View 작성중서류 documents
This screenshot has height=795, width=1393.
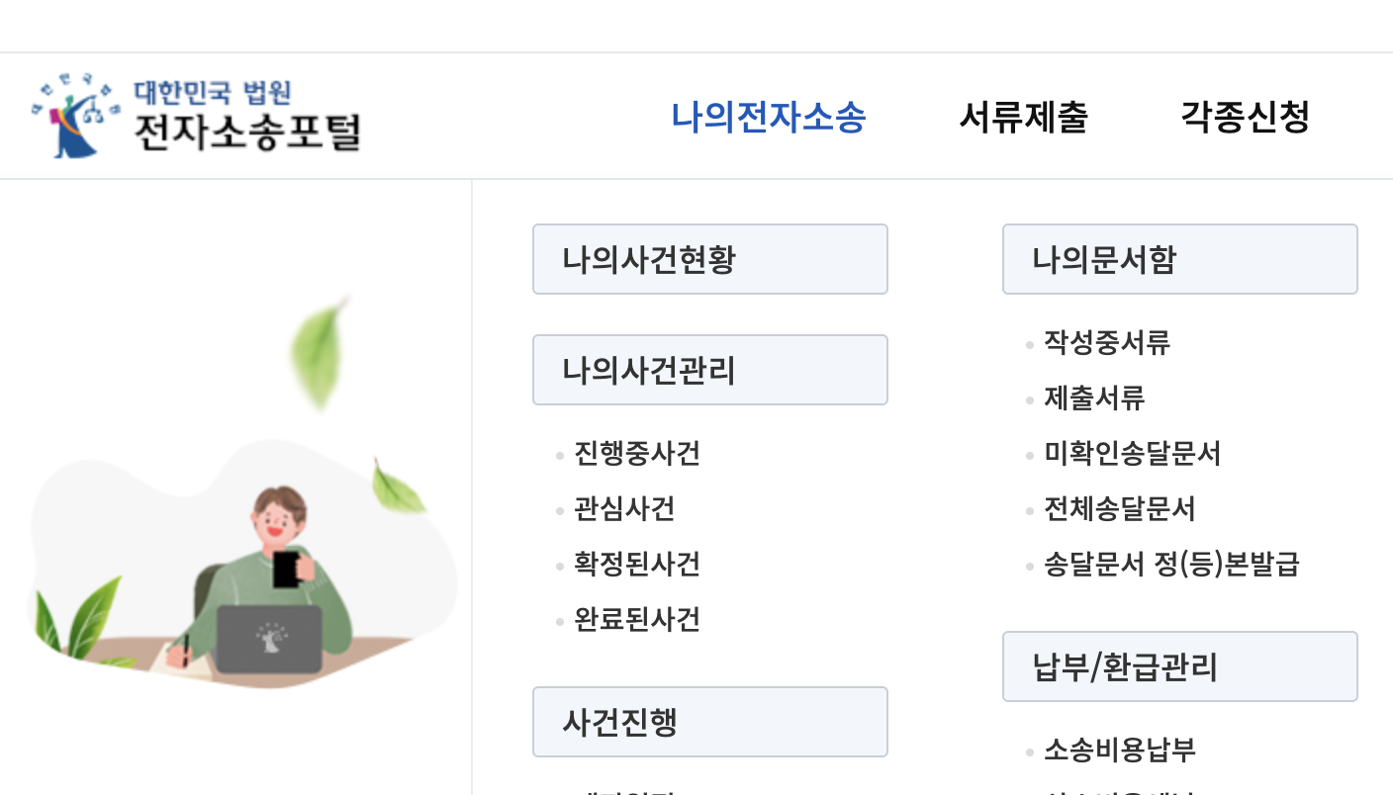1108,343
